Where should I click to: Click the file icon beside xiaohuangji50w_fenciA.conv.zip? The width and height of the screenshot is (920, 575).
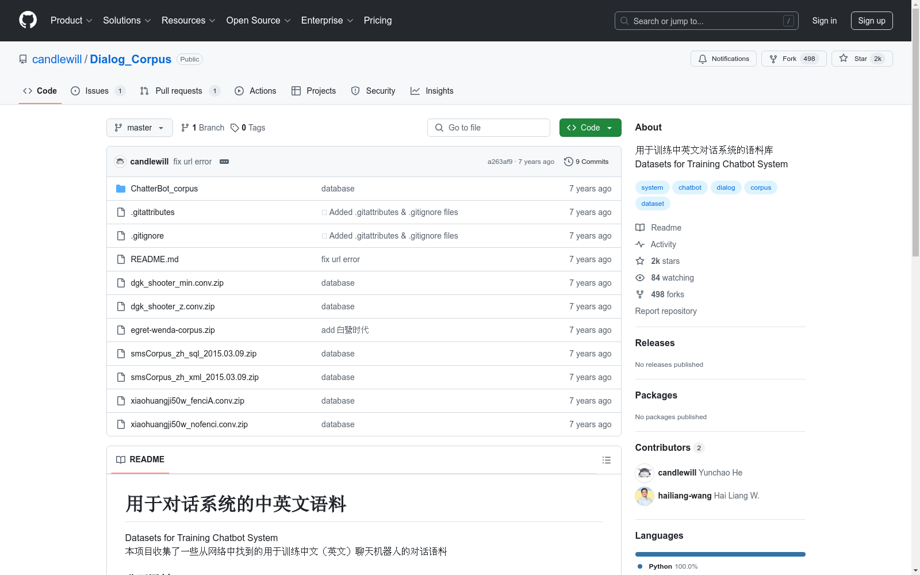121,401
